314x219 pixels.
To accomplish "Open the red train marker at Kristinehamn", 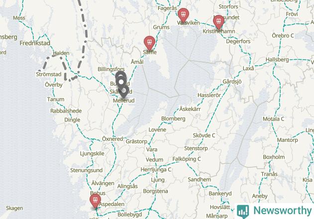I will 218,22.
